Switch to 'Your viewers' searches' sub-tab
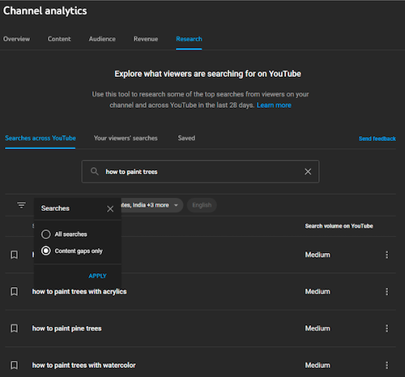405x377 pixels. pos(126,138)
